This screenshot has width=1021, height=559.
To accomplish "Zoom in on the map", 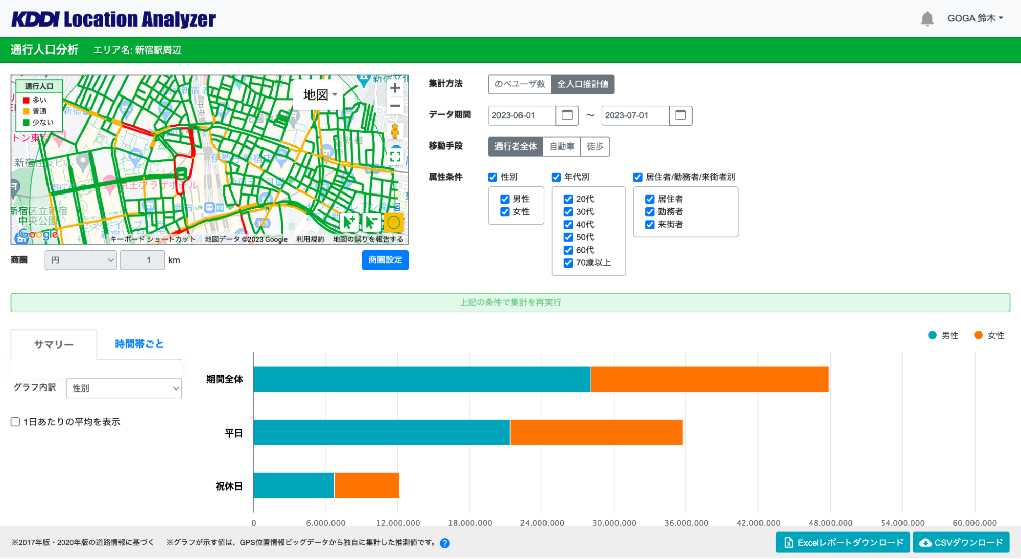I will (395, 88).
